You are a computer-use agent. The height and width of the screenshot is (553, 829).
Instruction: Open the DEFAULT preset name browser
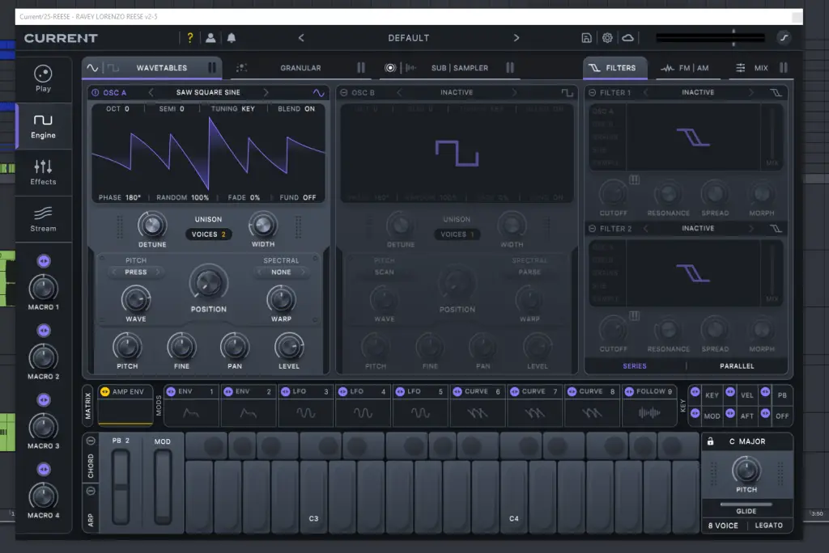coord(409,38)
